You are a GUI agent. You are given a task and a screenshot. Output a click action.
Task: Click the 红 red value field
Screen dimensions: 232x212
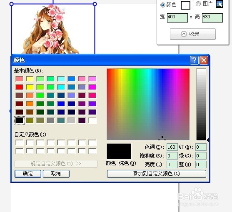click(x=201, y=147)
